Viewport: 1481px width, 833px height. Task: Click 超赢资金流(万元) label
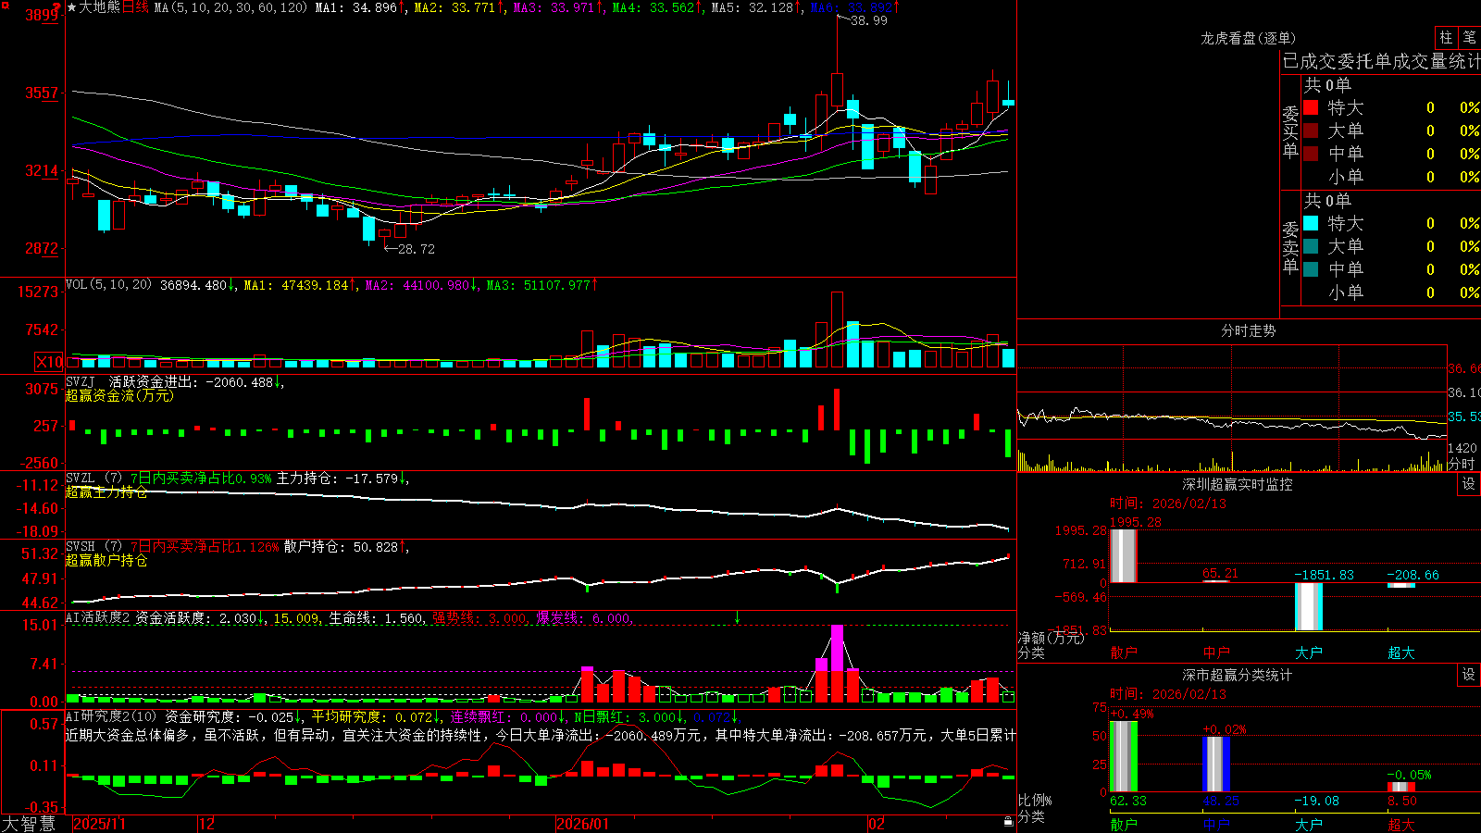point(119,395)
